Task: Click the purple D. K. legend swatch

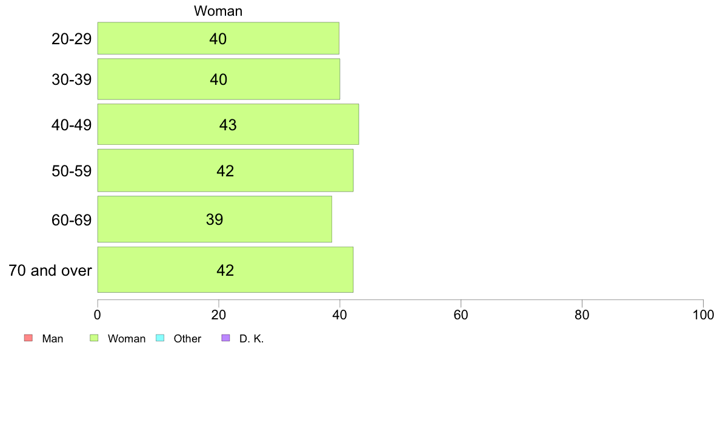Action: click(225, 338)
